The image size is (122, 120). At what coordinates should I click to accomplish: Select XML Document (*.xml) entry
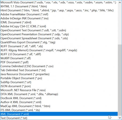[x=59, y=114]
